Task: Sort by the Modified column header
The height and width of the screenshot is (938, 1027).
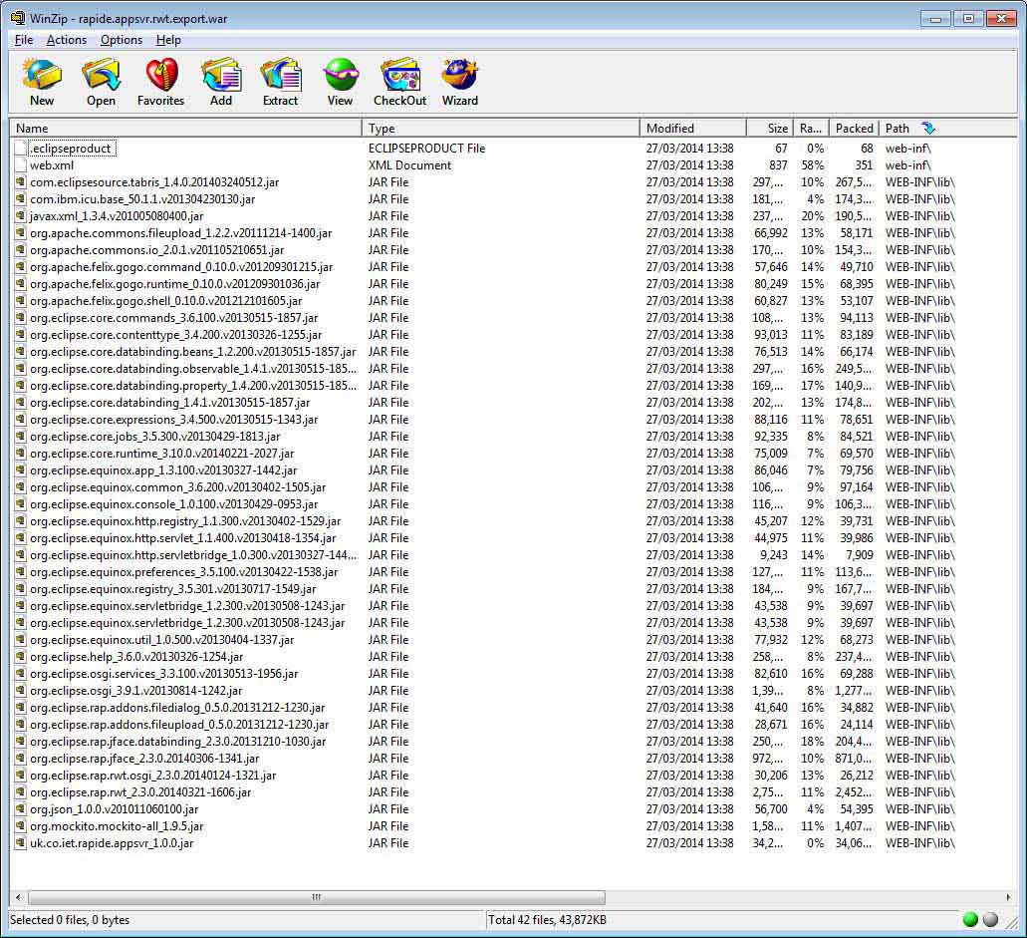Action: pos(693,129)
